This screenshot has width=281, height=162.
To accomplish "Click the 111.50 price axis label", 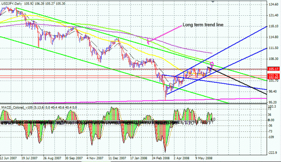I will [x=274, y=48].
